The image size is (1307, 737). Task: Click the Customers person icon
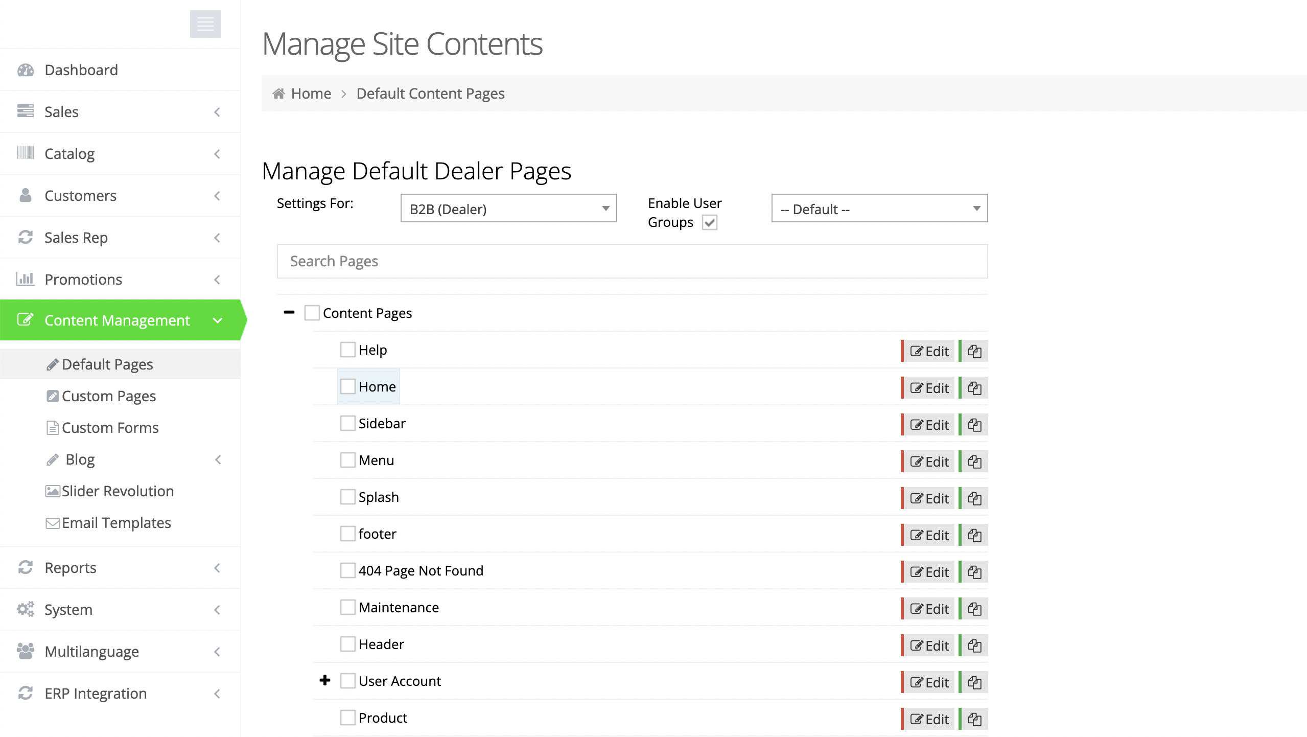(26, 195)
